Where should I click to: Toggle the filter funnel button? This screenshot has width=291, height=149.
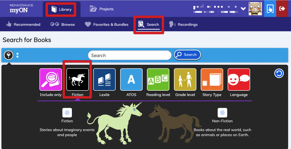[x=9, y=55]
